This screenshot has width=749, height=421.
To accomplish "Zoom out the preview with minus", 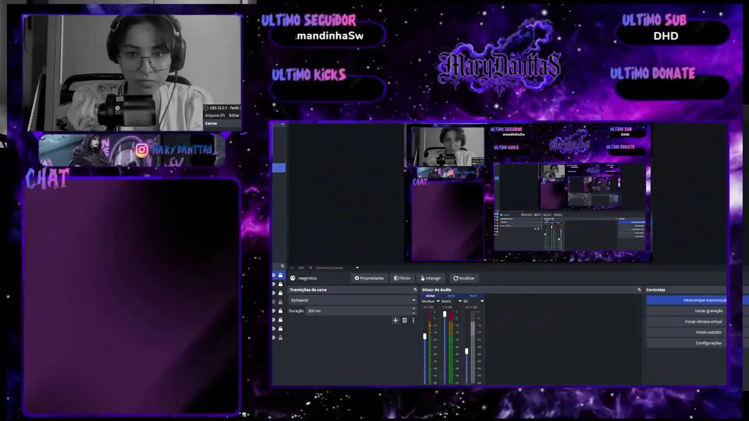I will tap(292, 268).
